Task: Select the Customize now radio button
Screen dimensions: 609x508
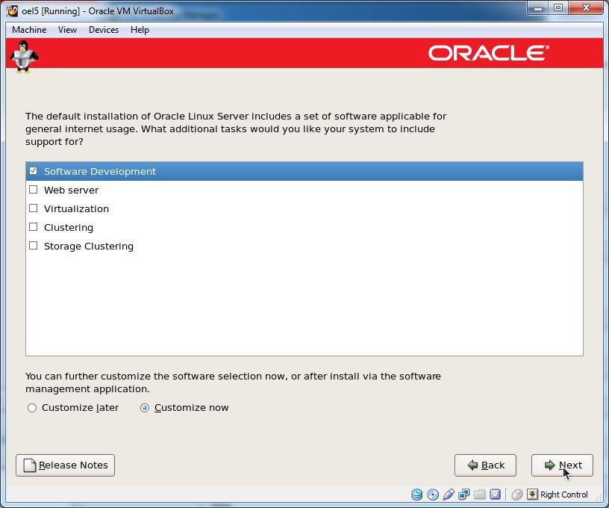Action: coord(145,408)
